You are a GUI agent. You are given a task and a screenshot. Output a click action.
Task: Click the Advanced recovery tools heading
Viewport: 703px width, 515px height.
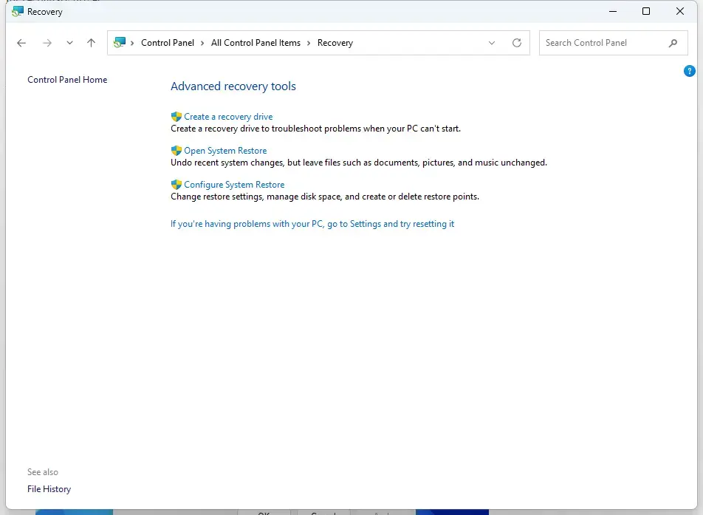click(233, 86)
